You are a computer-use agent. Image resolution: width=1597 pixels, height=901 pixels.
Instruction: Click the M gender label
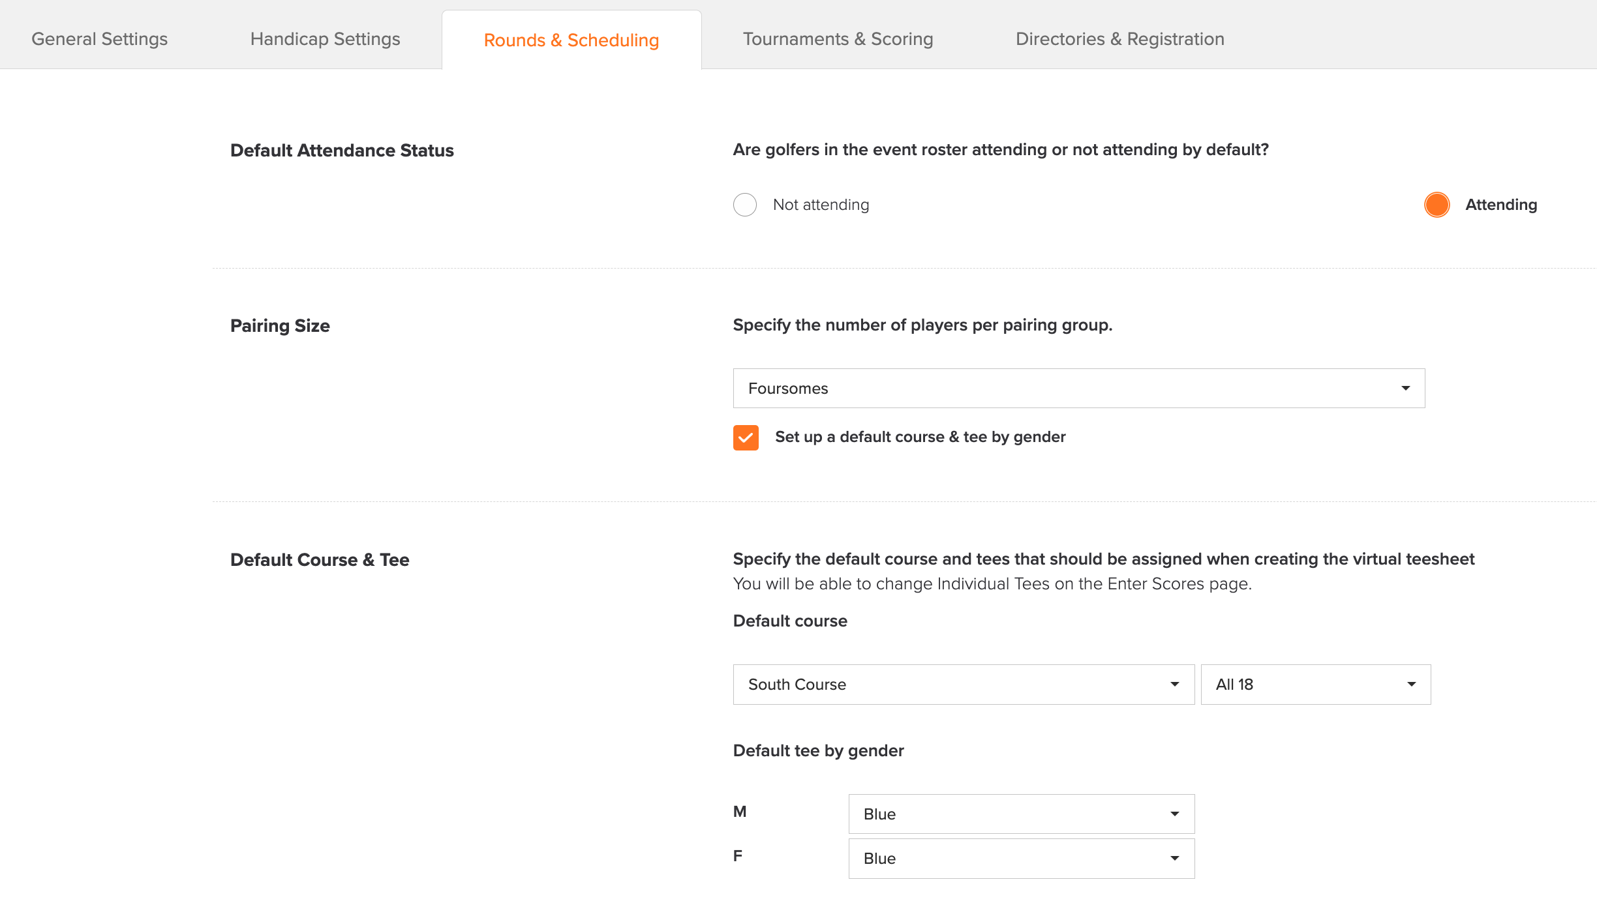(740, 812)
